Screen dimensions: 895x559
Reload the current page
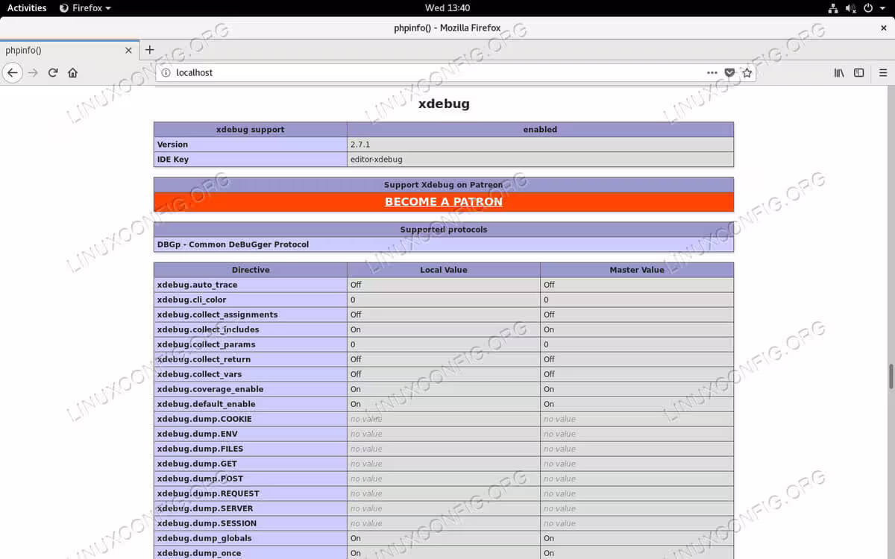(x=53, y=73)
